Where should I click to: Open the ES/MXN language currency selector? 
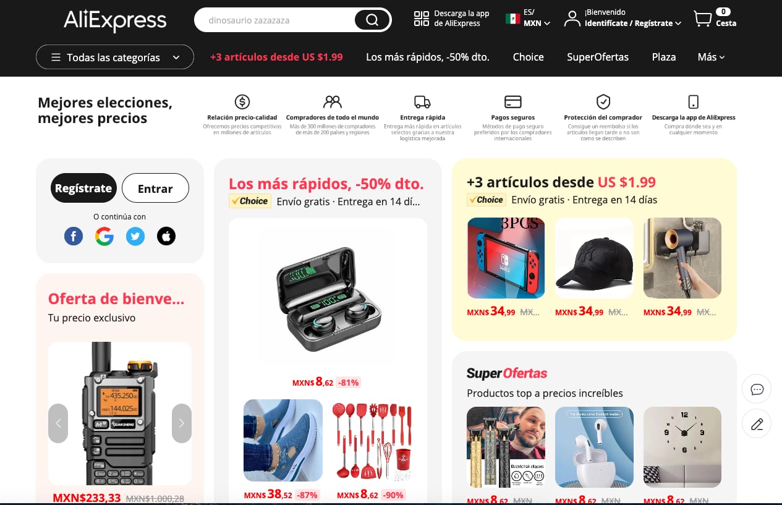528,19
